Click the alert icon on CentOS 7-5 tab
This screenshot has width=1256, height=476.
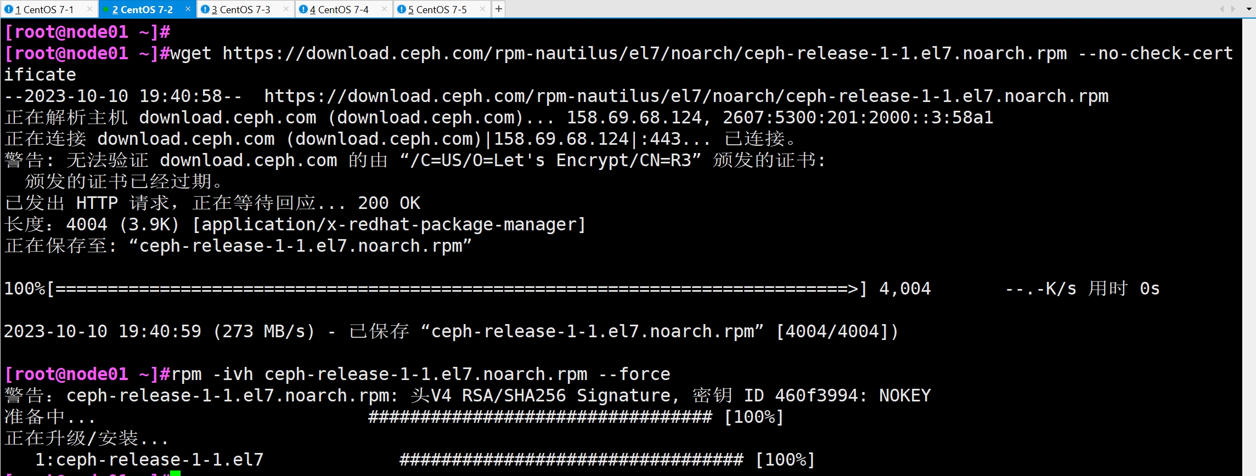(402, 9)
